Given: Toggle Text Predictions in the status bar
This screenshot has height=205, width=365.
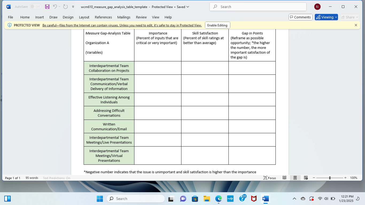Looking at the screenshot, I should click(x=56, y=178).
